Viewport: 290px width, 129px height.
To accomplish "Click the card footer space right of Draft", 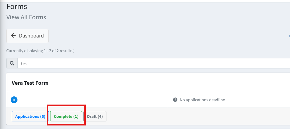I will 191,117.
